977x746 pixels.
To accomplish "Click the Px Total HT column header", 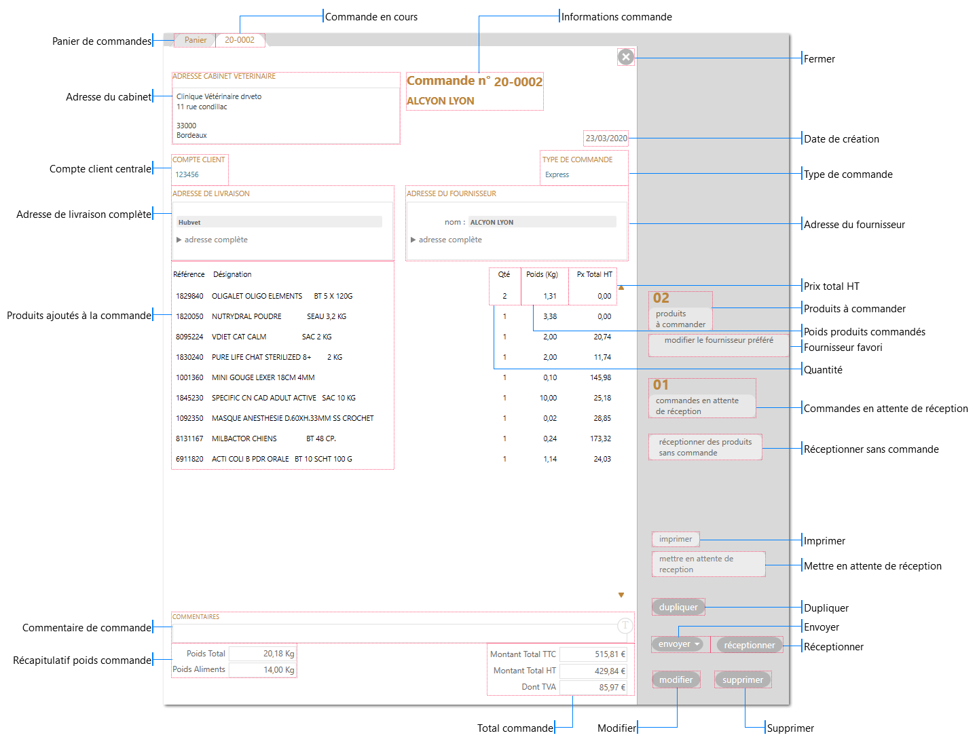I will pyautogui.click(x=595, y=274).
